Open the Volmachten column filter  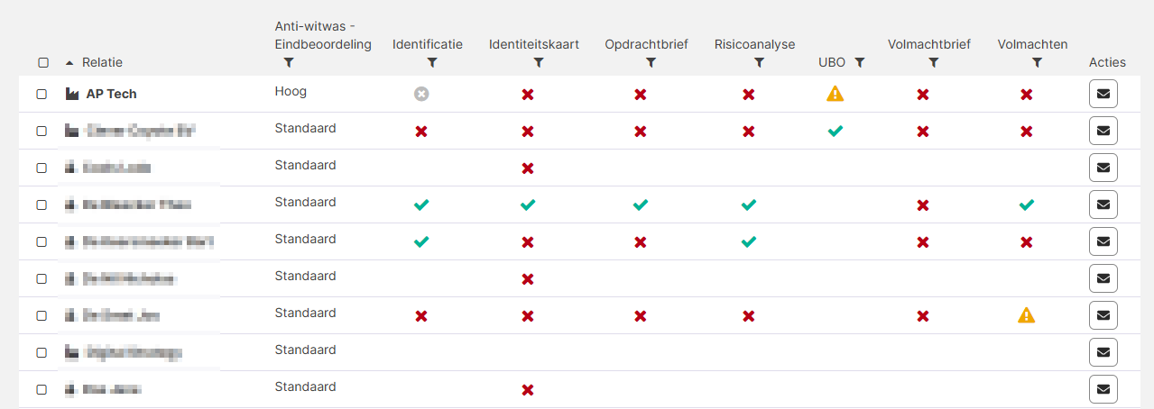[x=1038, y=63]
